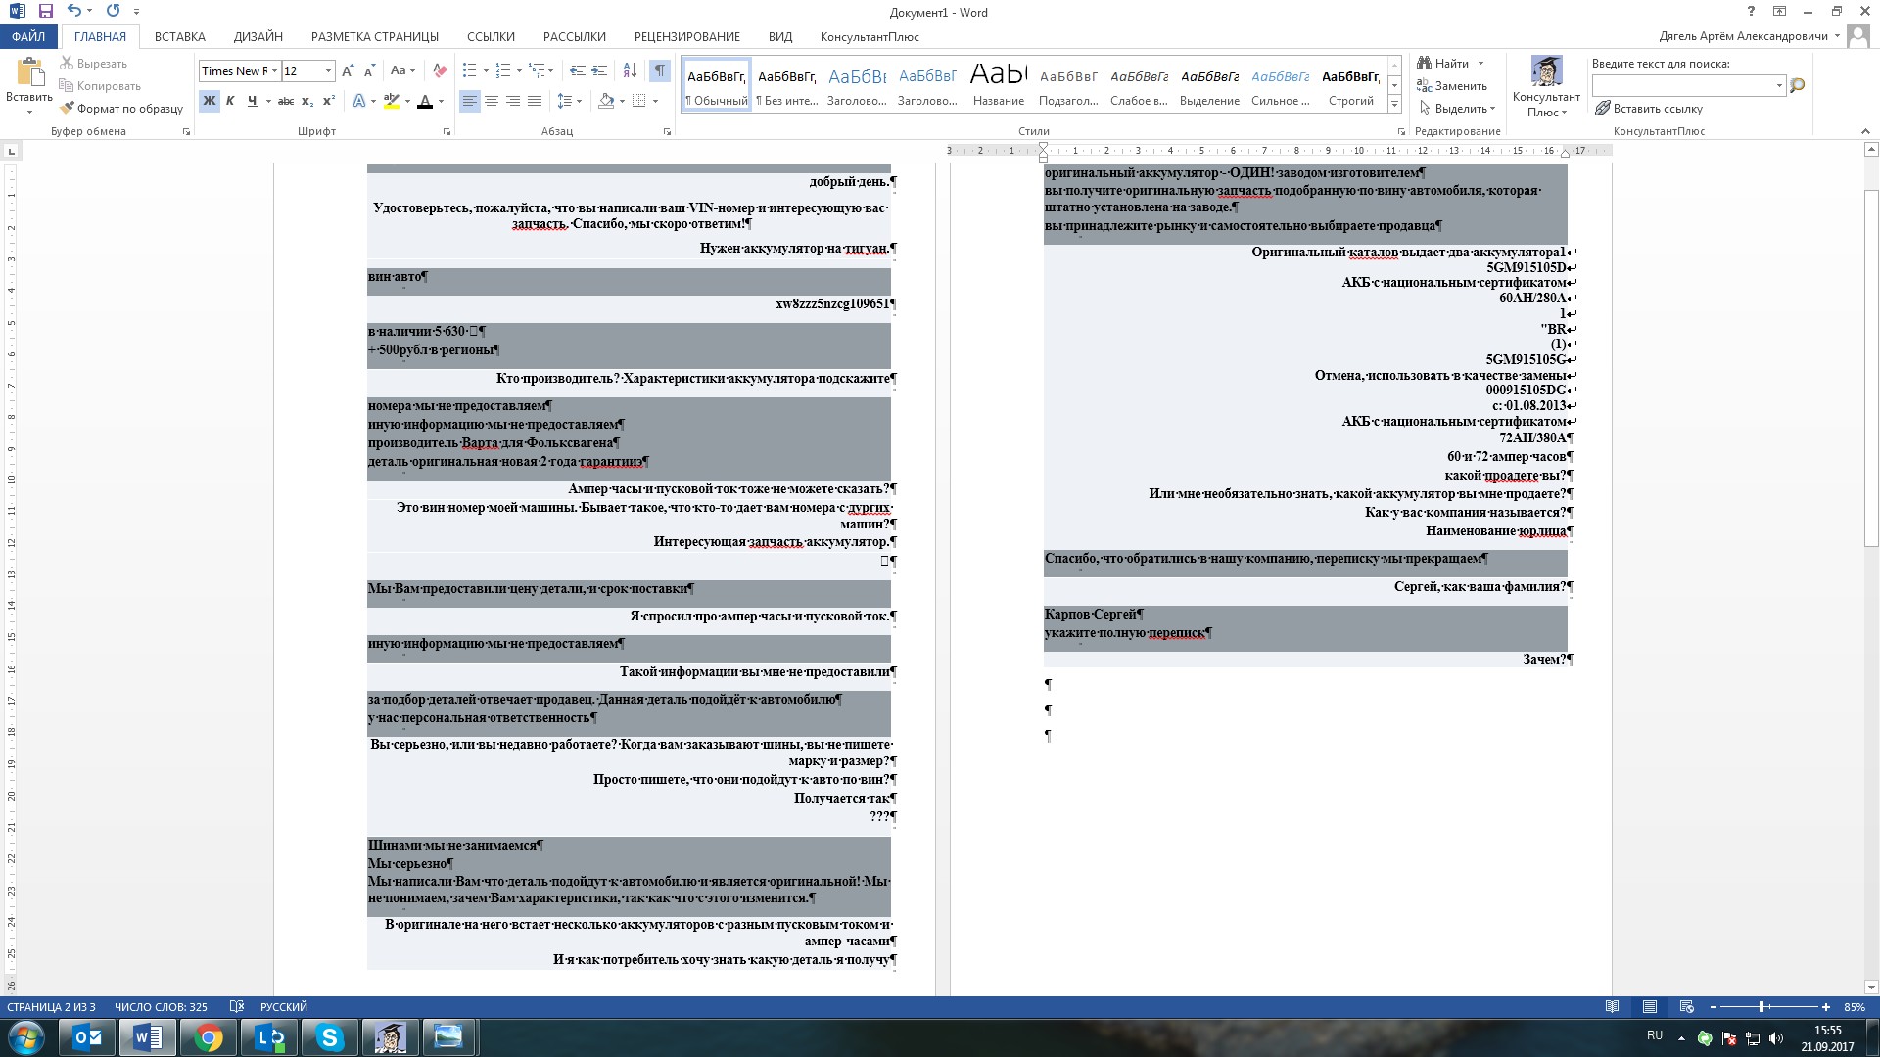Open the Выделить selection dropdown

point(1457,109)
